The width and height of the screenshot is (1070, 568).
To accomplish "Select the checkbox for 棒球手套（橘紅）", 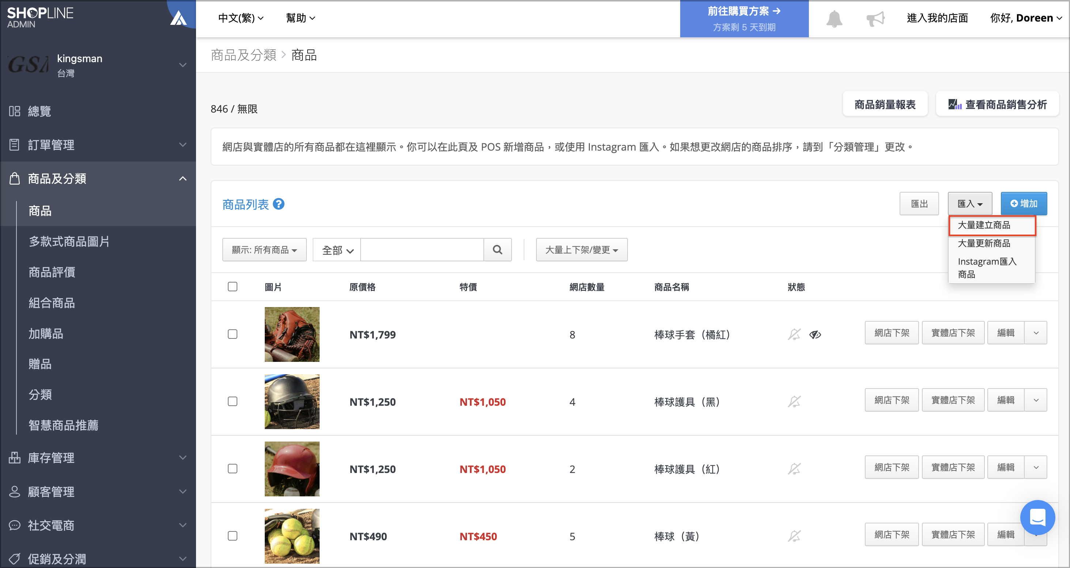I will [233, 334].
